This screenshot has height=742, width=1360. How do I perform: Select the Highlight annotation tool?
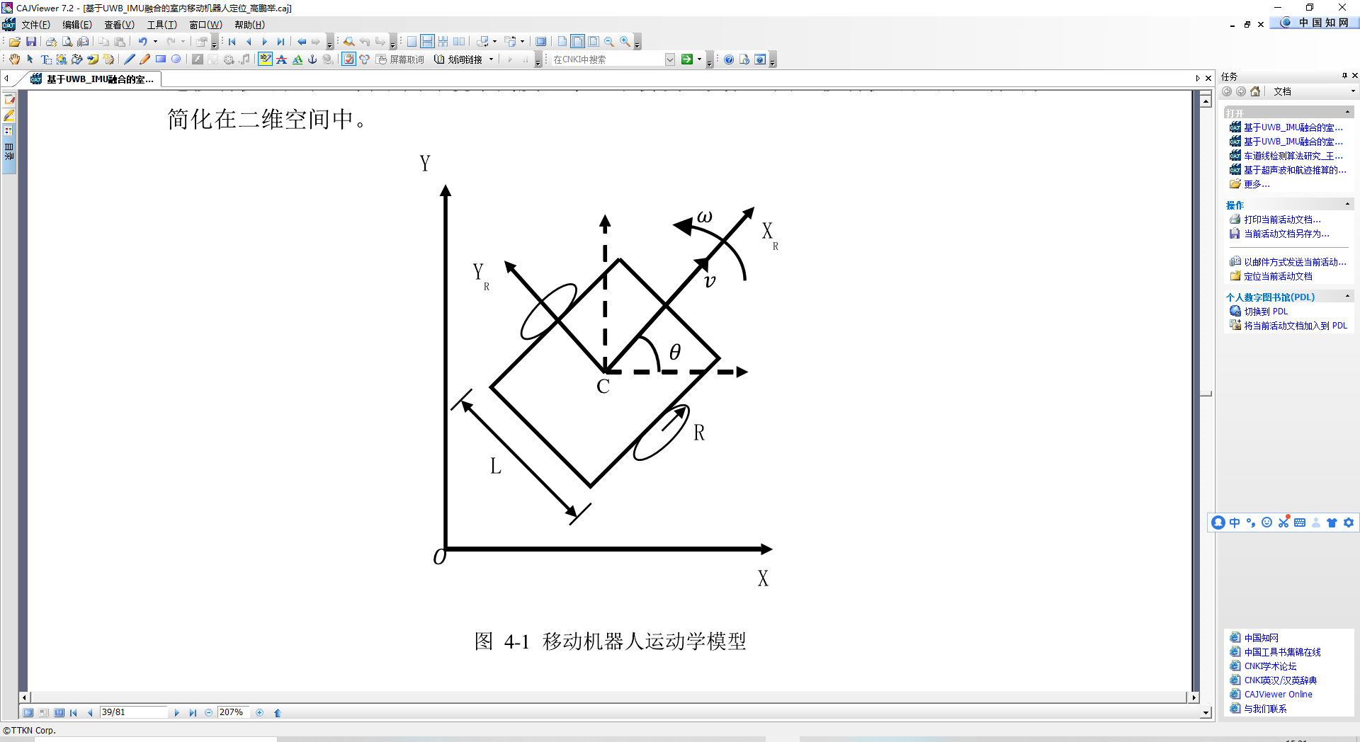point(265,59)
